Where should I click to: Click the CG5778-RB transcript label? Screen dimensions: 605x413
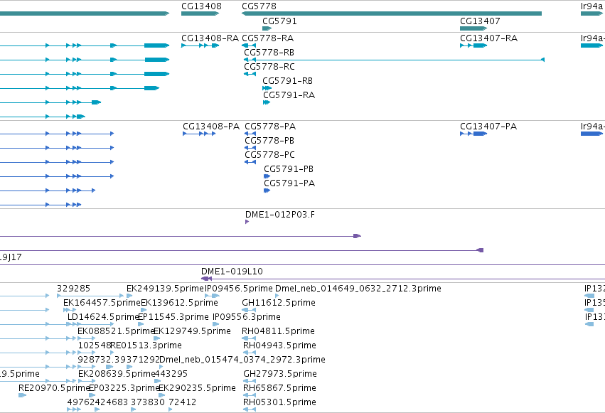pos(269,53)
